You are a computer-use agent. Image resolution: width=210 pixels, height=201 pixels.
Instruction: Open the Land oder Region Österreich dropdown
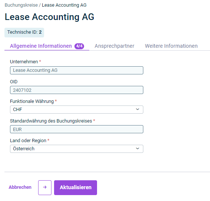click(x=77, y=149)
